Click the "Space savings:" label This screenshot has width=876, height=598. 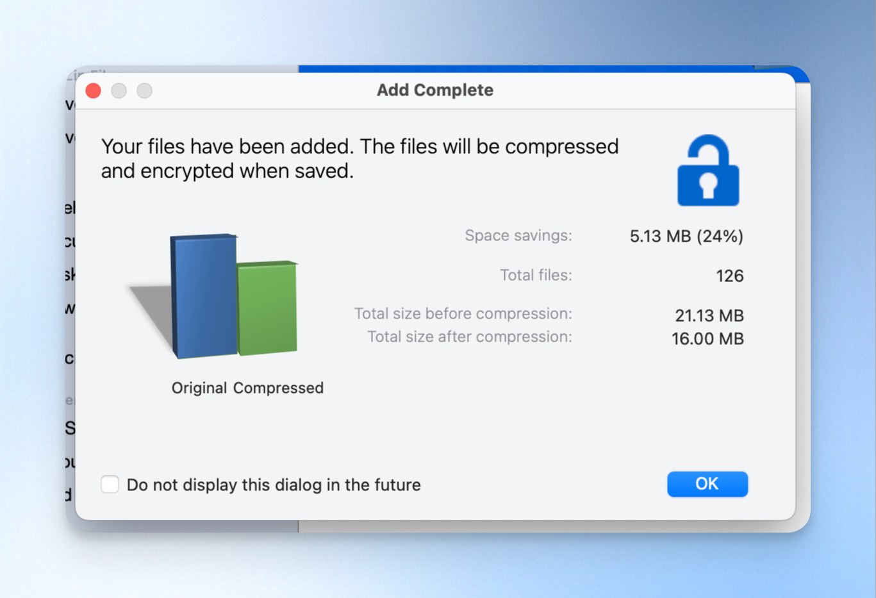pos(518,235)
